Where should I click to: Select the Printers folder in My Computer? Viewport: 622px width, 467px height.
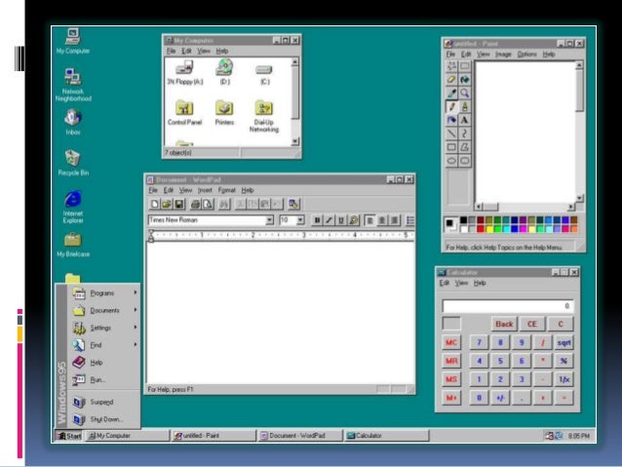[x=224, y=113]
